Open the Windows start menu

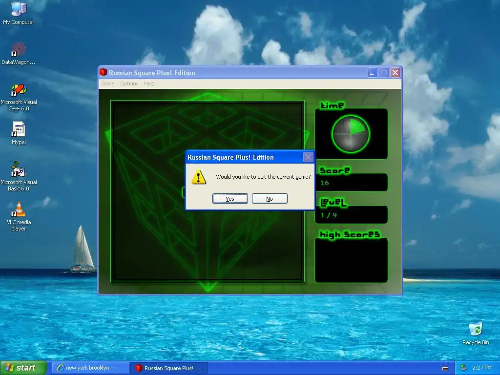23,368
